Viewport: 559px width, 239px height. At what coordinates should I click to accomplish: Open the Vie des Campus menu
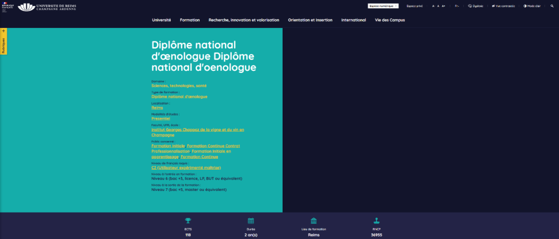(x=390, y=20)
